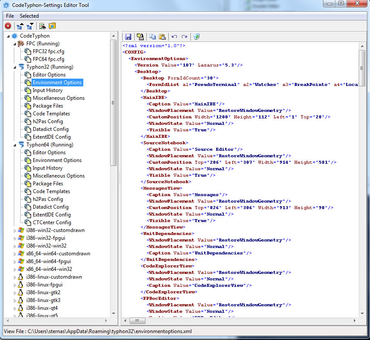Select Datadict Config under Typhon64
This screenshot has width=370, height=340.
click(x=51, y=207)
